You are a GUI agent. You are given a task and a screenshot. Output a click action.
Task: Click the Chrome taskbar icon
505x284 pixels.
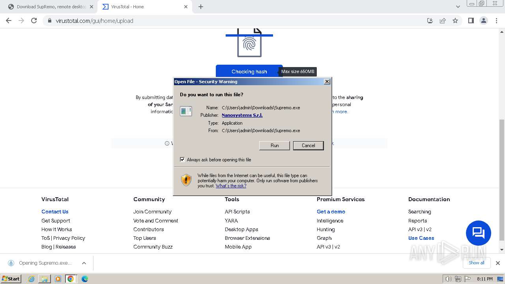[x=71, y=279]
